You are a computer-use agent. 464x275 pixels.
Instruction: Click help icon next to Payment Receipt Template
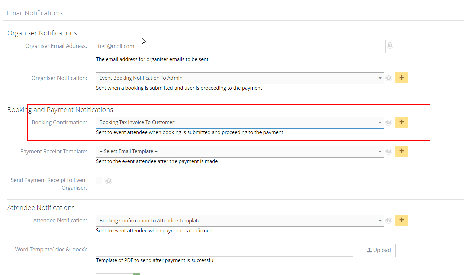(389, 151)
